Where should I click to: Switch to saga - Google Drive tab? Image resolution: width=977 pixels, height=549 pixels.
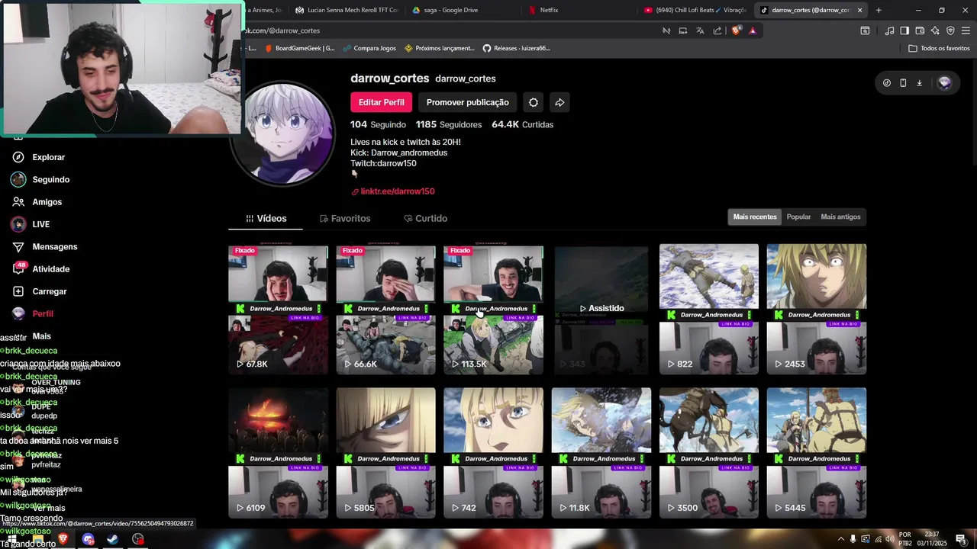461,10
